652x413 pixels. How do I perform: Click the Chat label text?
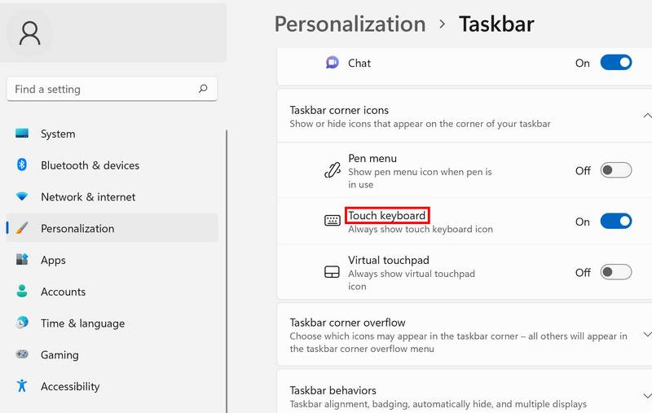359,64
